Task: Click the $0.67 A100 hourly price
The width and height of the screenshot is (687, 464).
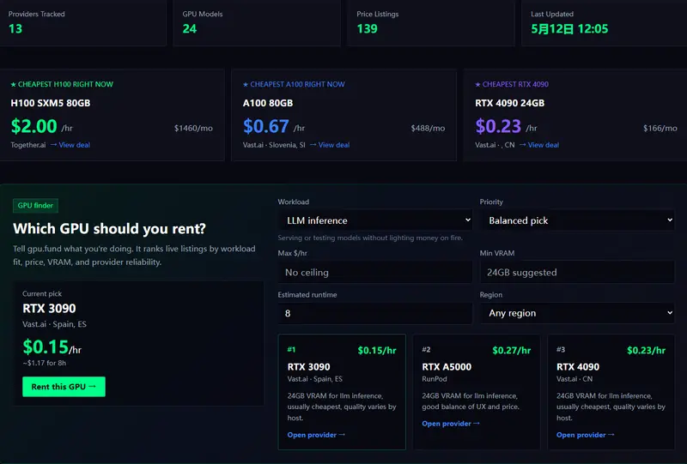Action: 266,126
